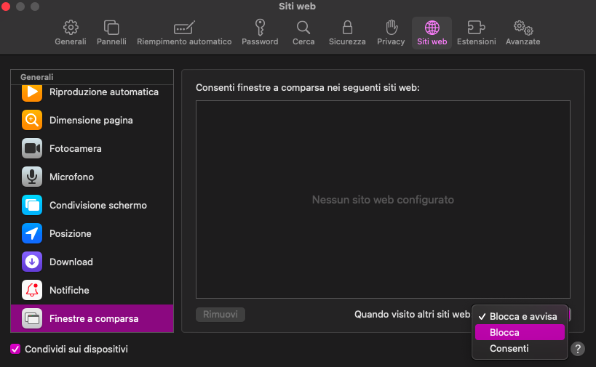Select Finestre a comparsa label
The height and width of the screenshot is (367, 596).
pos(94,319)
